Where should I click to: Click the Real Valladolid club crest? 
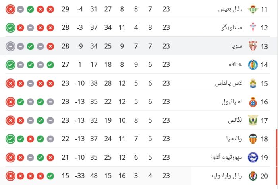(253, 176)
